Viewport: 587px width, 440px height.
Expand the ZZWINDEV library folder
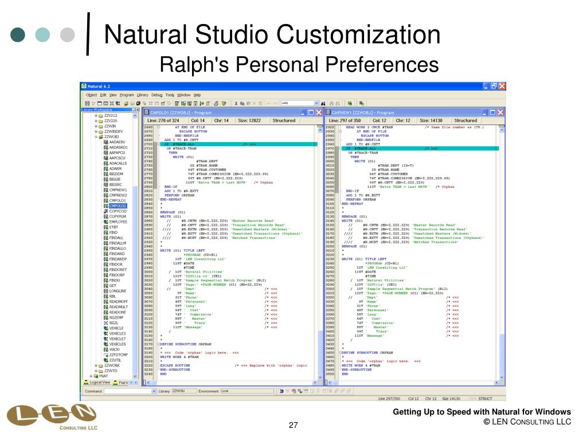96,131
